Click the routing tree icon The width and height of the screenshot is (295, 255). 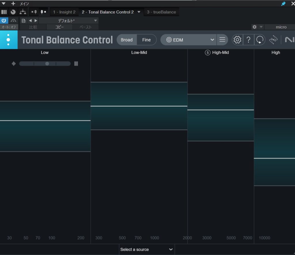pyautogui.click(x=22, y=12)
